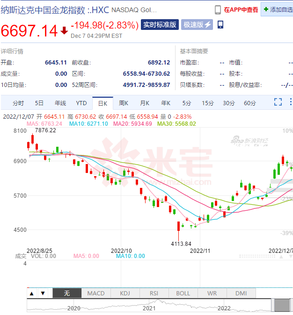Viewport: 293px width, 315px height.
Task: Select the 年线 chart tab
Action: coord(60,103)
